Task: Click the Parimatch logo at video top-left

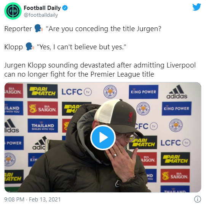Action: pyautogui.click(x=42, y=91)
